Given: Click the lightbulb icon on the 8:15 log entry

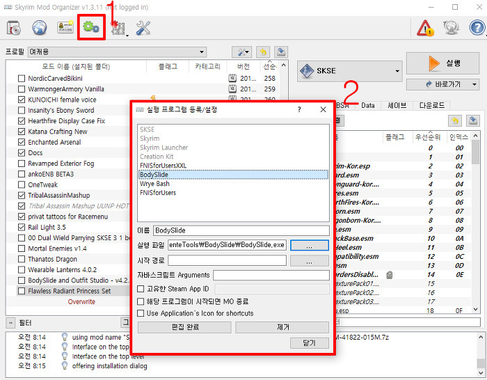Looking at the screenshot, I should [x=65, y=365].
